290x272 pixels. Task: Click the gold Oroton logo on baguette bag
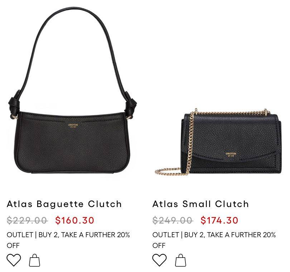pyautogui.click(x=73, y=126)
